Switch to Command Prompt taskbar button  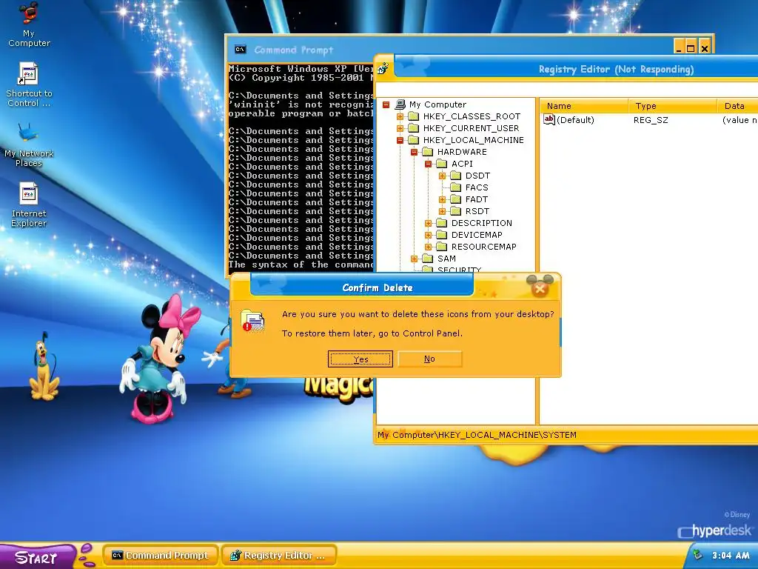(x=160, y=556)
